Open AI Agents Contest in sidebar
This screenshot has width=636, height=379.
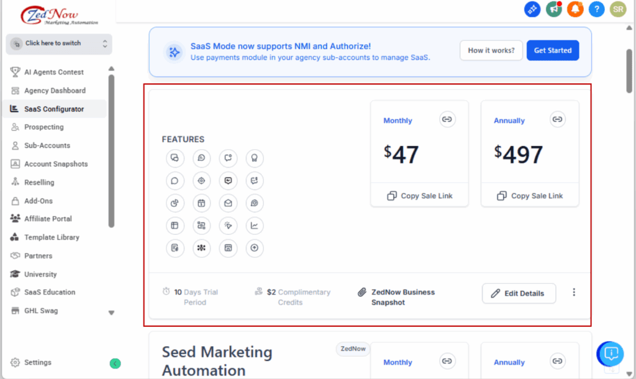(54, 72)
